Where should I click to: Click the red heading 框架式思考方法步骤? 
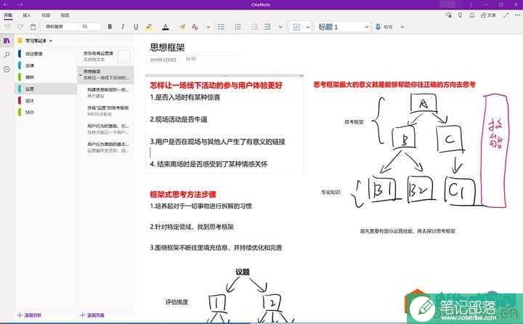click(x=183, y=194)
